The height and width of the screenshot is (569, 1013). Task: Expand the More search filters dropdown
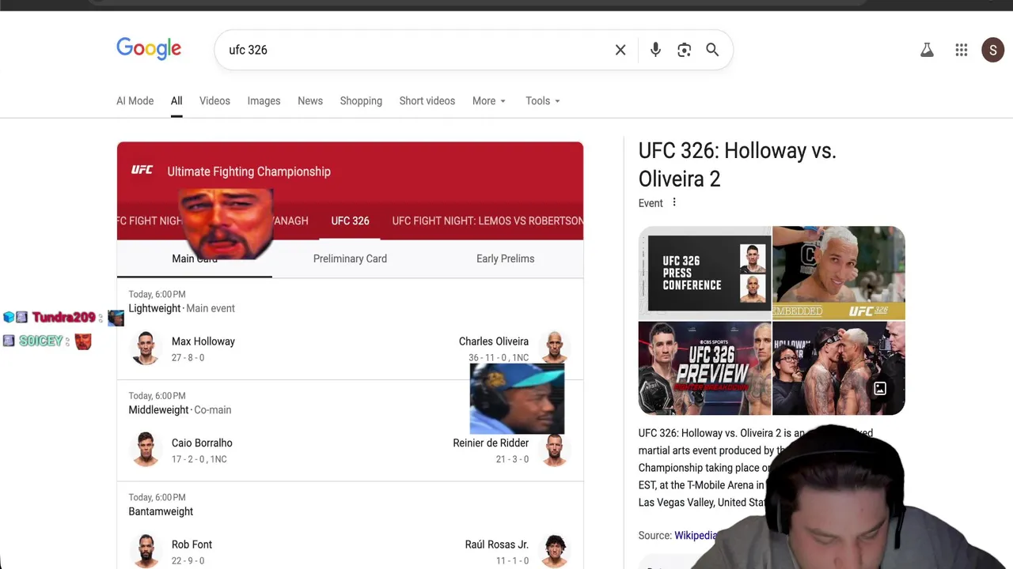pos(489,101)
